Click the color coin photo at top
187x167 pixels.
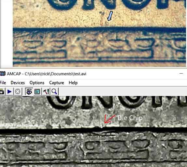(99, 34)
